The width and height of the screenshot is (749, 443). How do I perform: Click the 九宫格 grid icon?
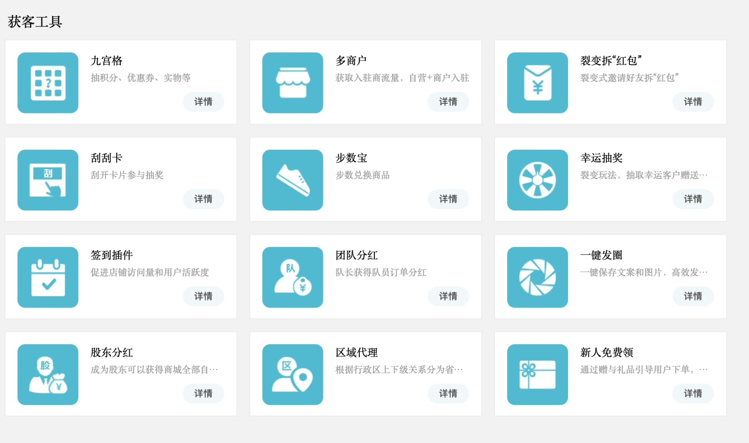click(48, 83)
